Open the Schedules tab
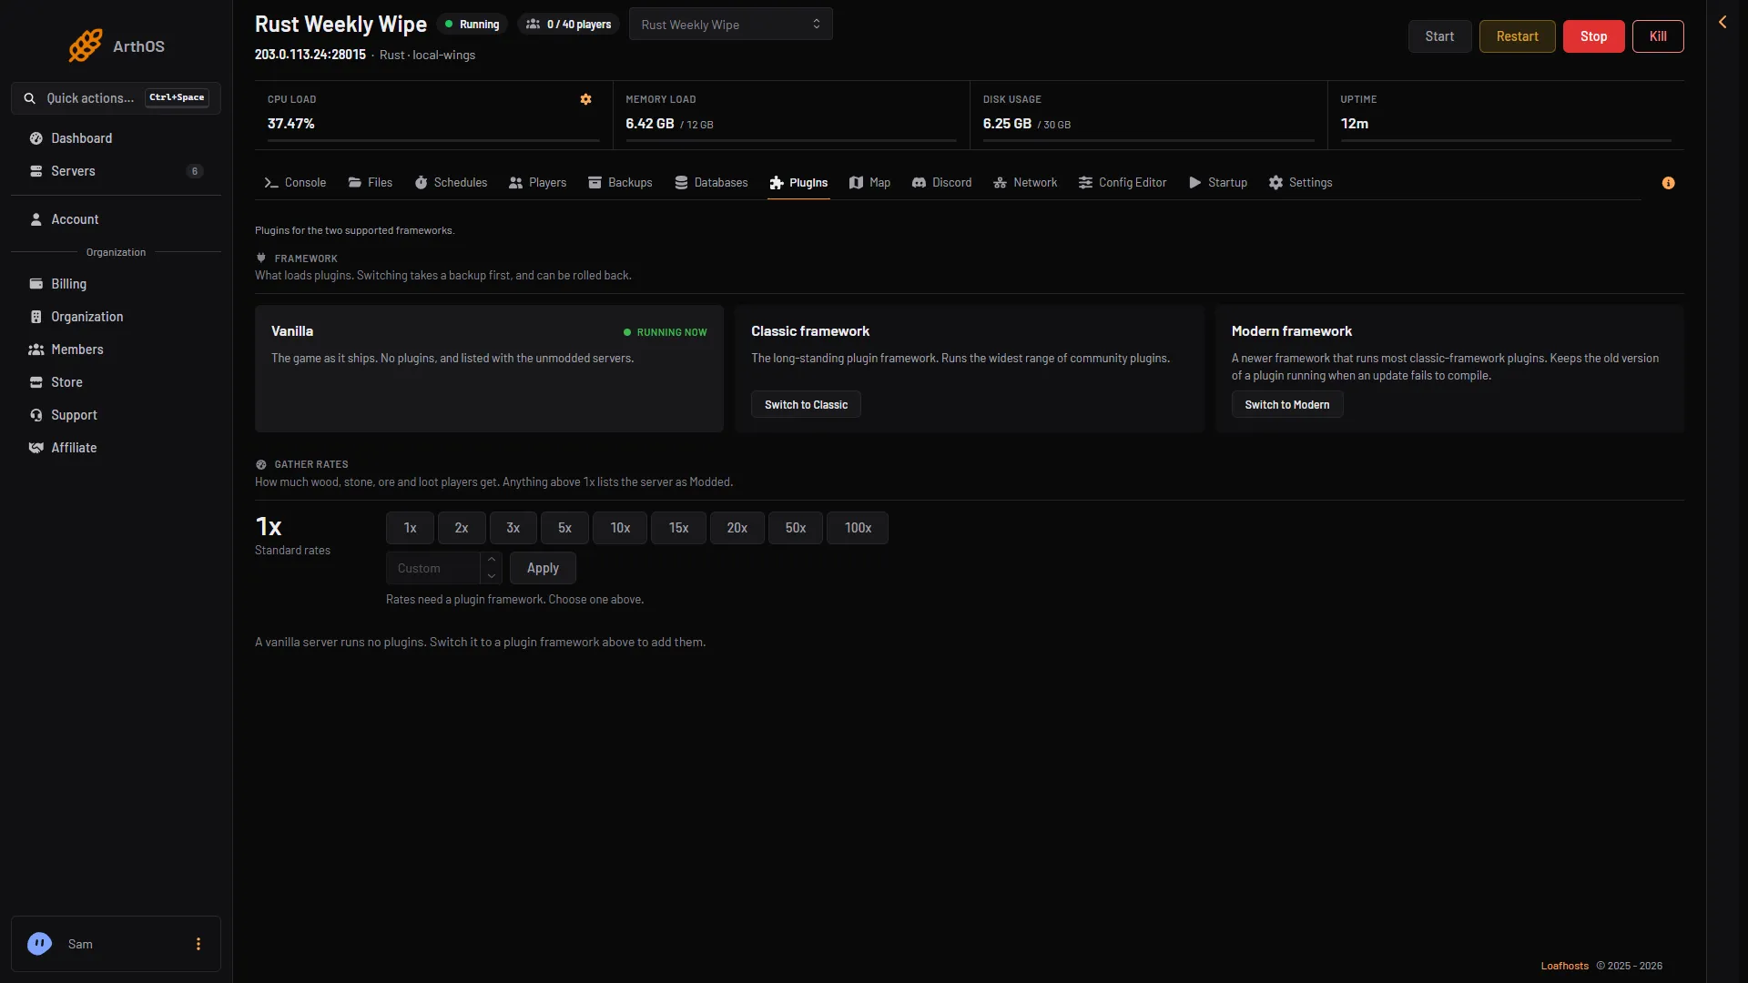The height and width of the screenshot is (983, 1748). (x=451, y=183)
